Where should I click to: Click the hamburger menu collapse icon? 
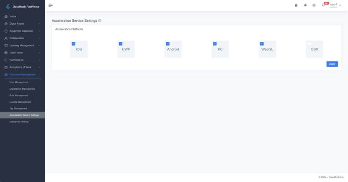(51, 5)
